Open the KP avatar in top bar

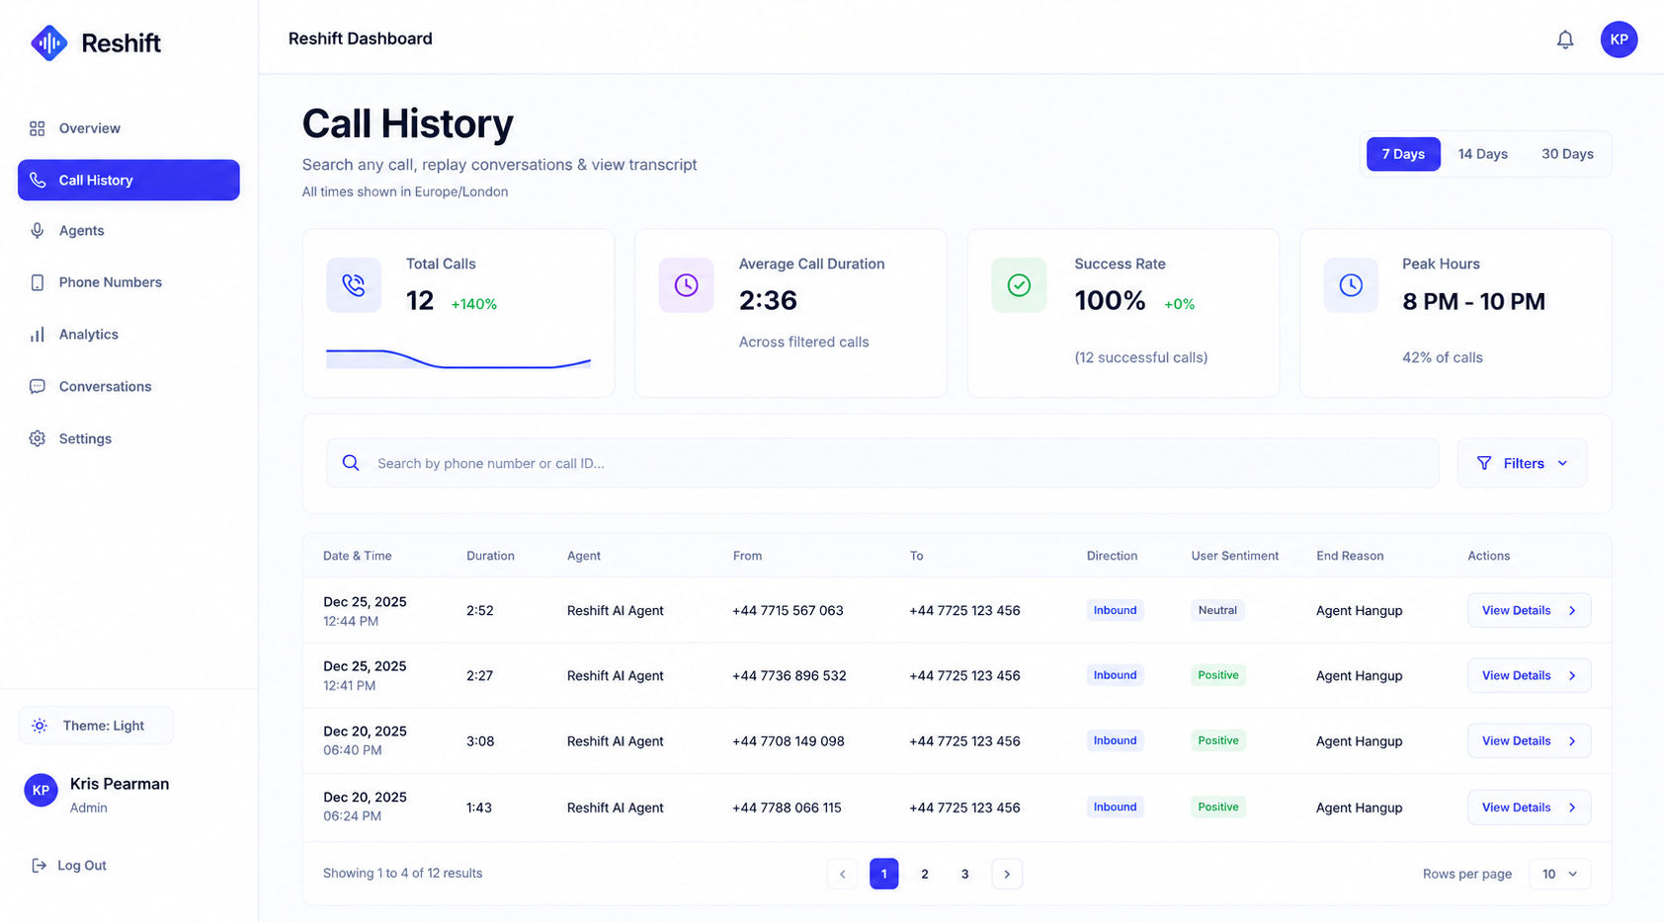click(1619, 39)
